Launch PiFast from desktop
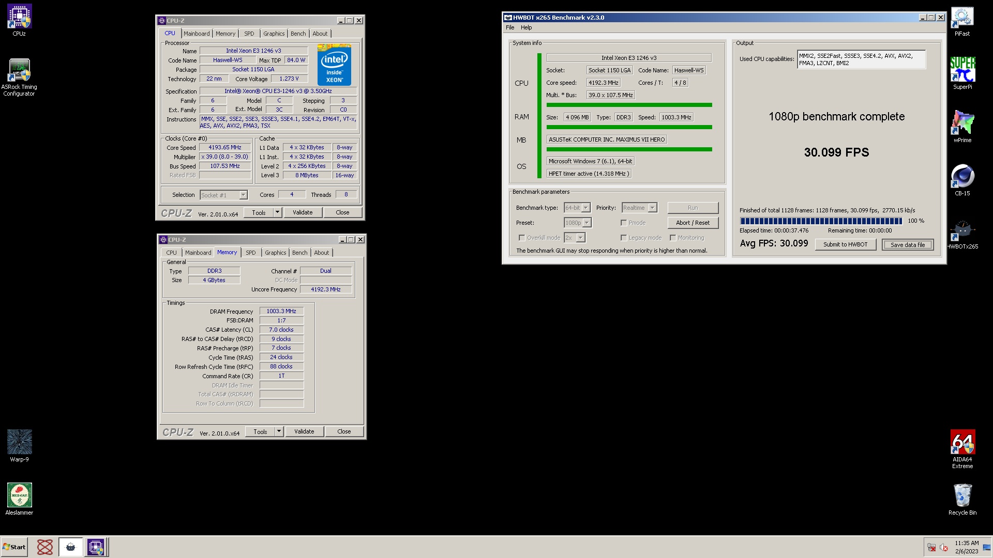The height and width of the screenshot is (558, 993). pos(962,21)
